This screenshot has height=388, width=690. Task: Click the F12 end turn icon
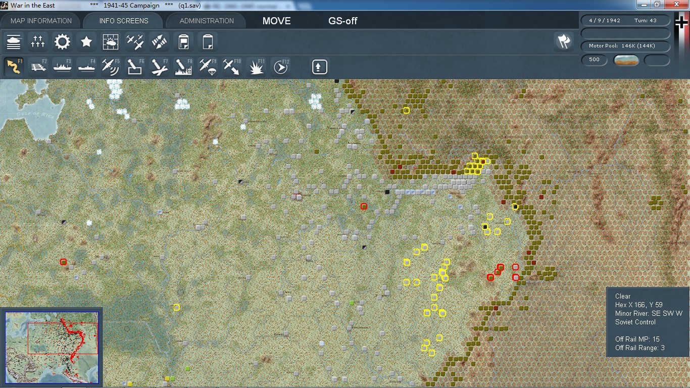pos(280,67)
